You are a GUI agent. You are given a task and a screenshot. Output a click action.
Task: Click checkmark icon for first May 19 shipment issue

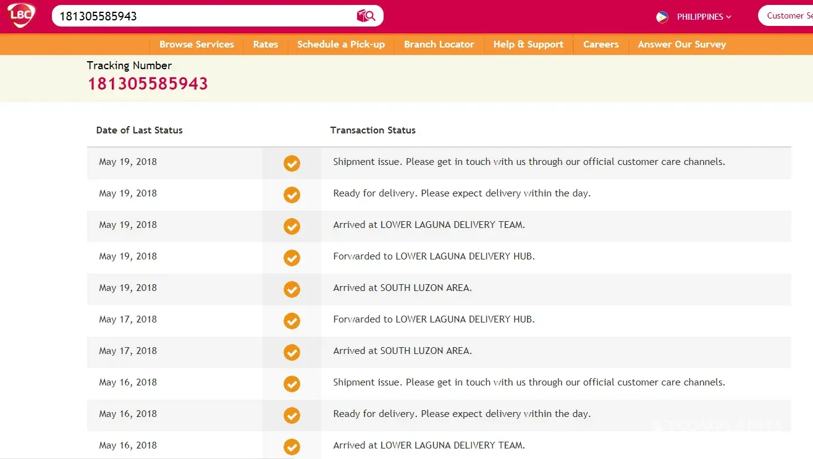pyautogui.click(x=292, y=163)
